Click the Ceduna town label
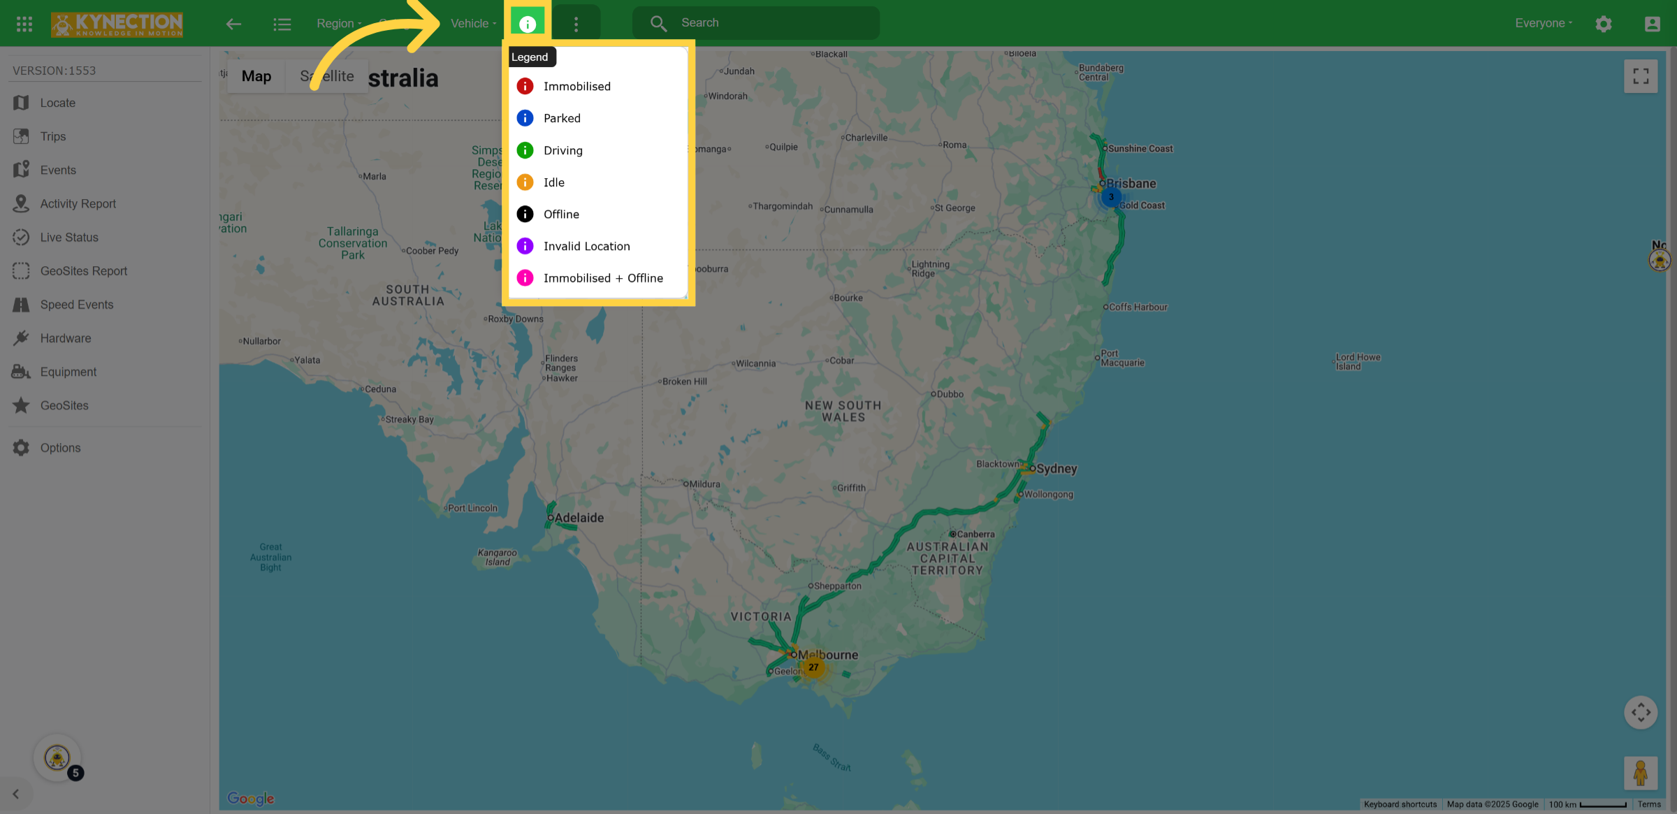 380,389
